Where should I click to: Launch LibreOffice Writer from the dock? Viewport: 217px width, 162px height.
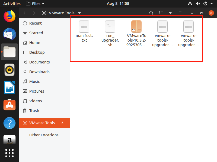pyautogui.click(x=9, y=87)
